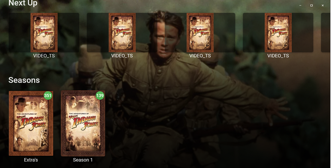This screenshot has width=331, height=168.
Task: Click the Next Up section heading
Action: coord(23,3)
